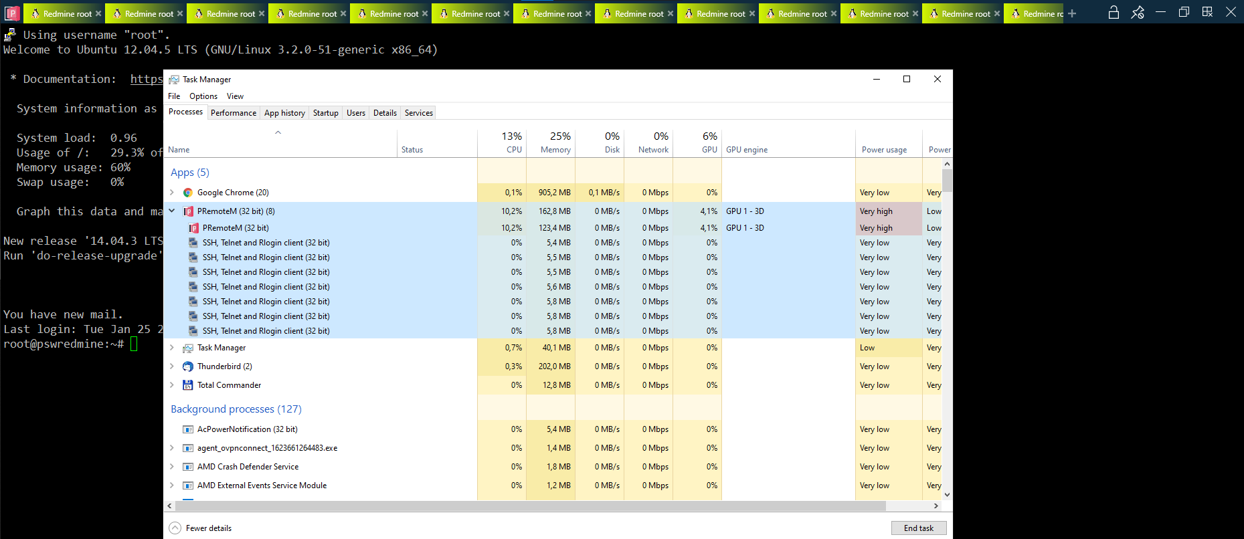The width and height of the screenshot is (1244, 539).
Task: Select the Background processes (127) group header
Action: pyautogui.click(x=236, y=409)
